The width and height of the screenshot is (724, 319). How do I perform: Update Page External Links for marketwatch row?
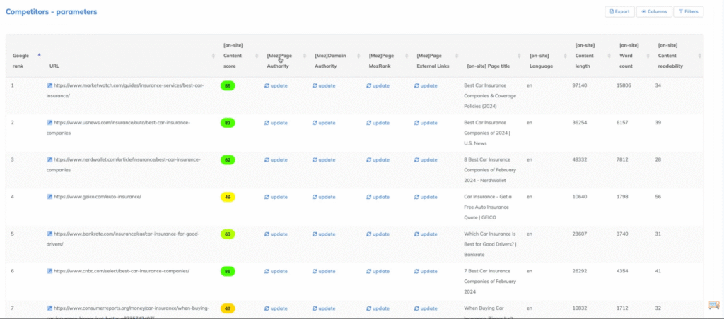[x=426, y=85]
